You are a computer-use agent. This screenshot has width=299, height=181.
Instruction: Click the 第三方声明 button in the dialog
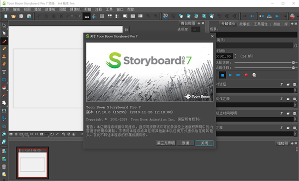pos(166,143)
